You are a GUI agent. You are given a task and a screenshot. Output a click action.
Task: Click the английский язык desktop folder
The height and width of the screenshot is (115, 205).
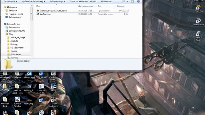pyautogui.click(x=5, y=76)
